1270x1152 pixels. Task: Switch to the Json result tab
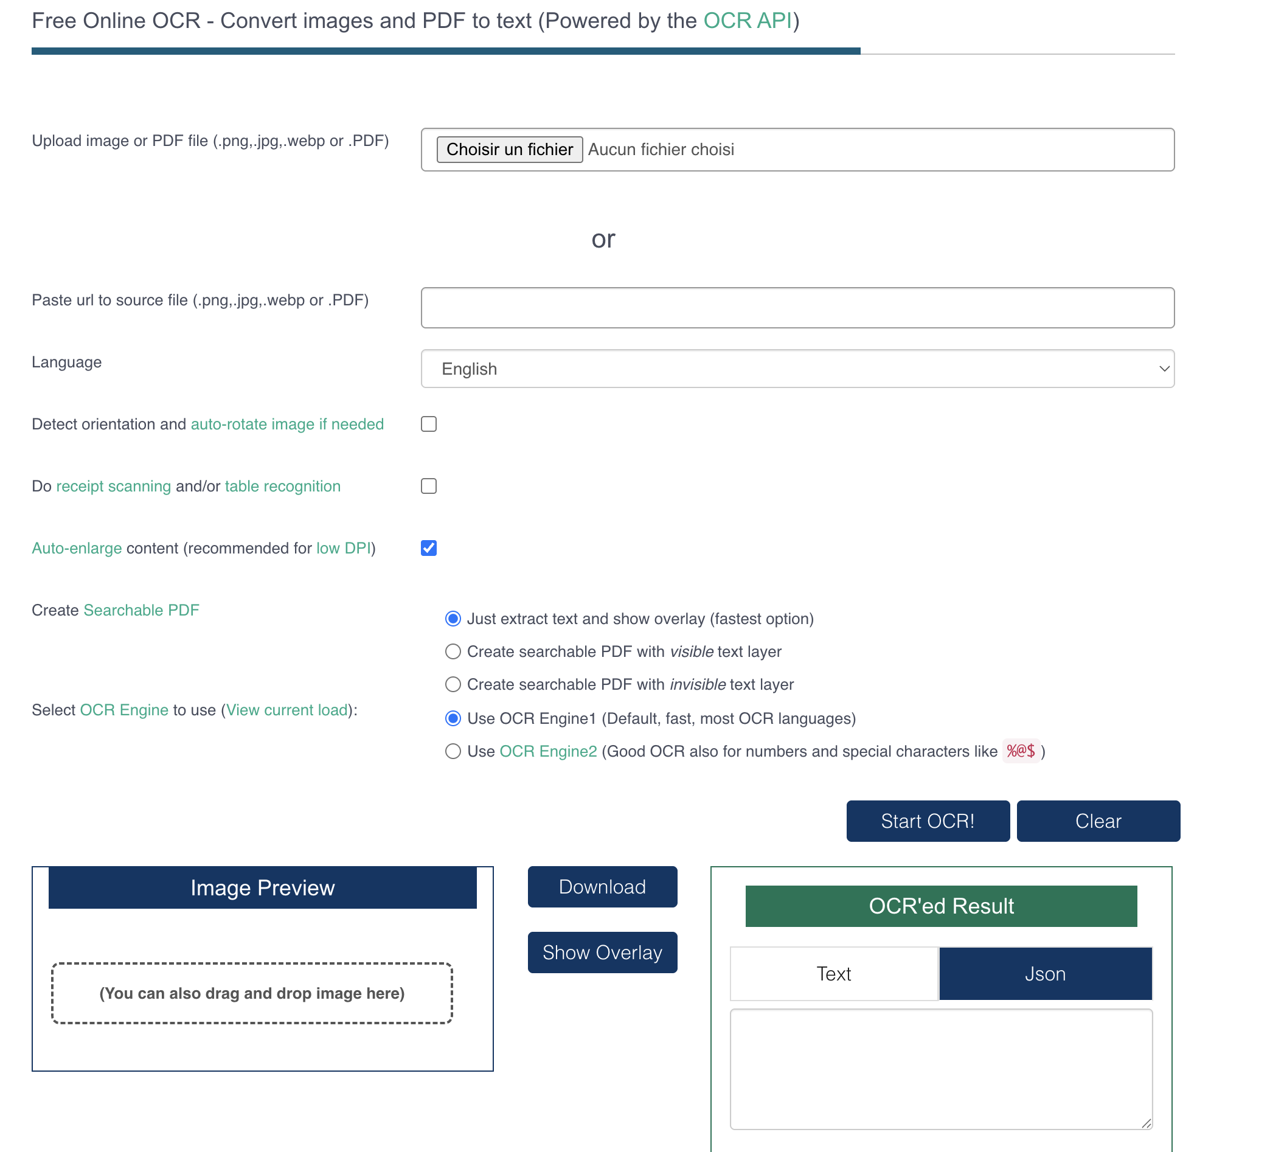point(1044,973)
